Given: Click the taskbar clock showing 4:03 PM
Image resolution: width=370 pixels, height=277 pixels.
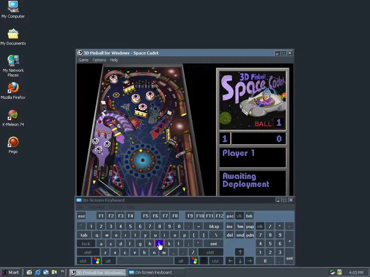Looking at the screenshot, I should (356, 273).
